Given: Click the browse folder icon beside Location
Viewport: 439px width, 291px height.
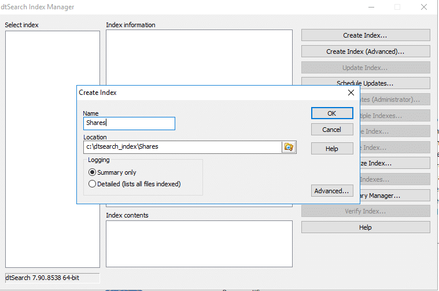Looking at the screenshot, I should (288, 147).
